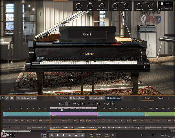The width and height of the screenshot is (175, 138).
Task: Select the scissors cut tool
Action: 12,98
